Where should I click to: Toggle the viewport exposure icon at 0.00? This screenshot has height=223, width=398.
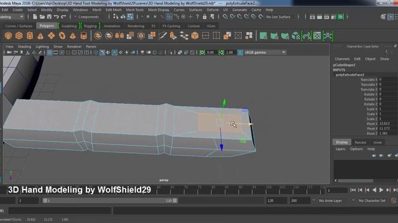[202, 52]
